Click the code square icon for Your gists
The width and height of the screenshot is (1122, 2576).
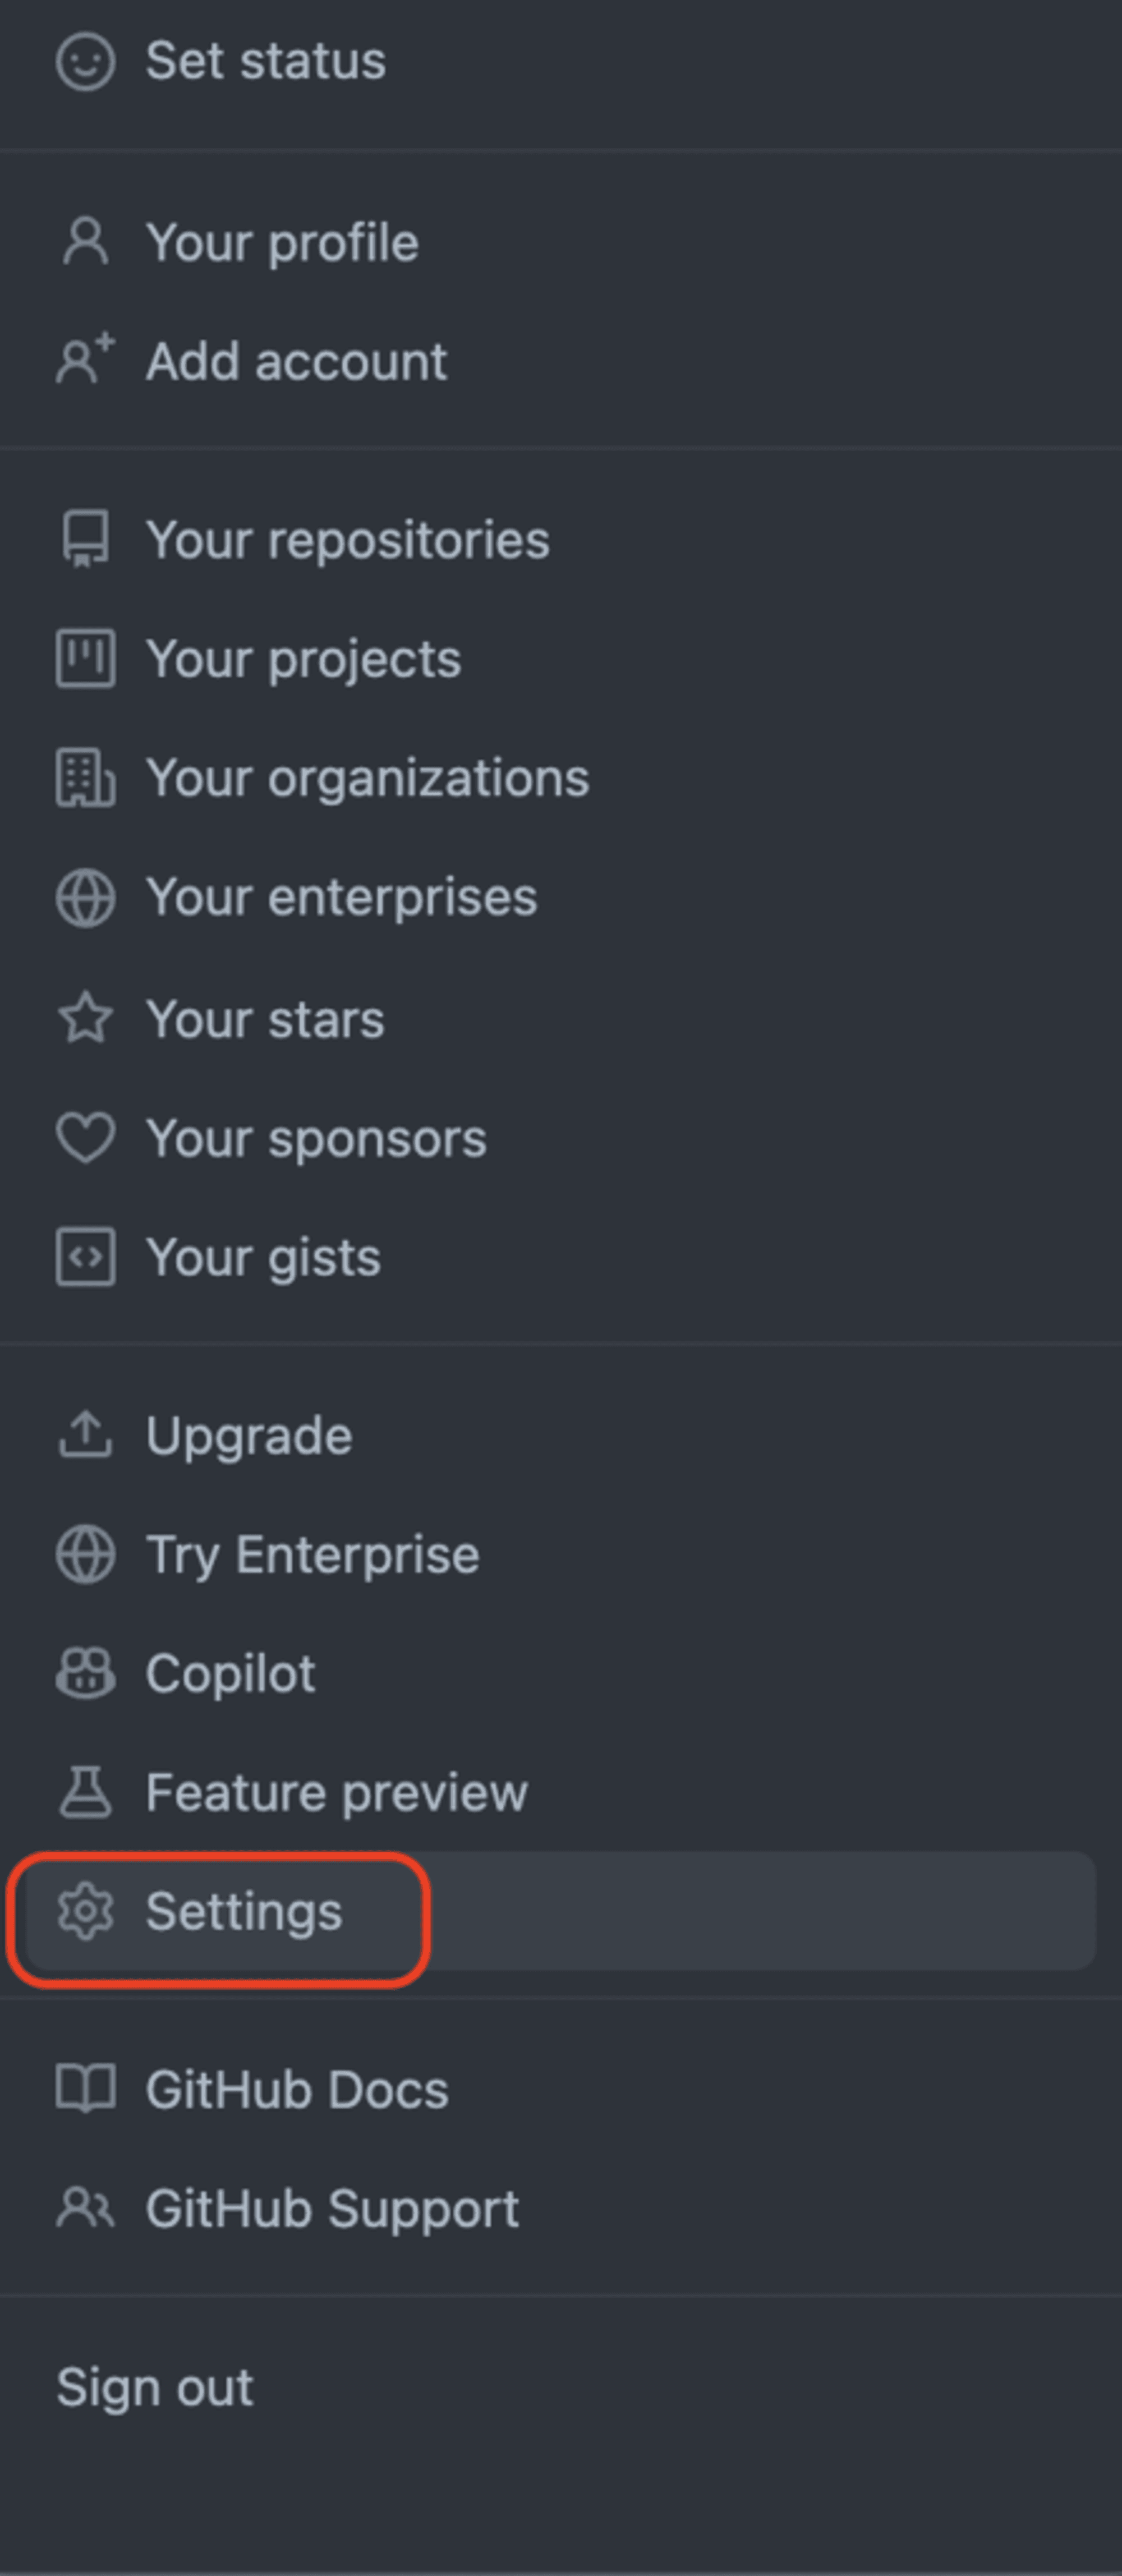pos(85,1257)
